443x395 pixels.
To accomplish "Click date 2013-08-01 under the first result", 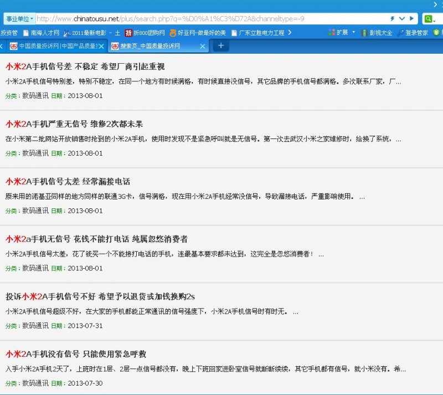I will (x=85, y=96).
